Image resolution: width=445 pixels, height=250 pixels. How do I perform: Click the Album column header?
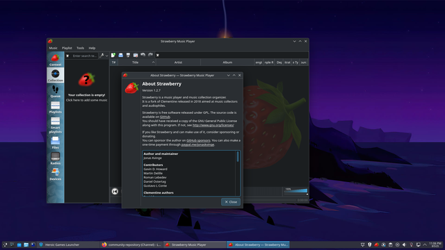(227, 62)
